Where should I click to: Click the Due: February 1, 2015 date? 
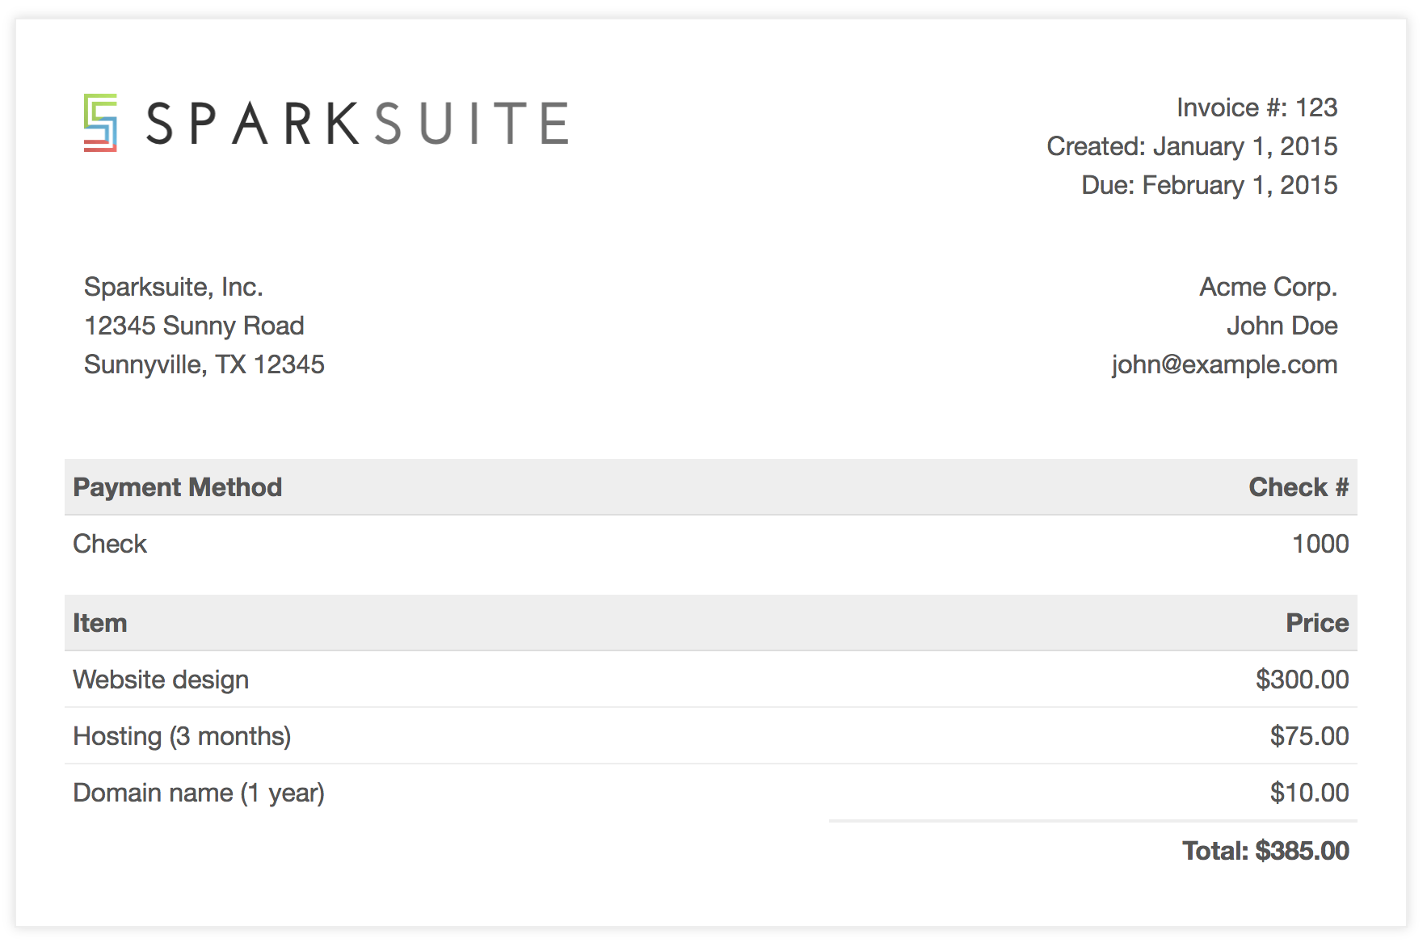[x=1209, y=185]
